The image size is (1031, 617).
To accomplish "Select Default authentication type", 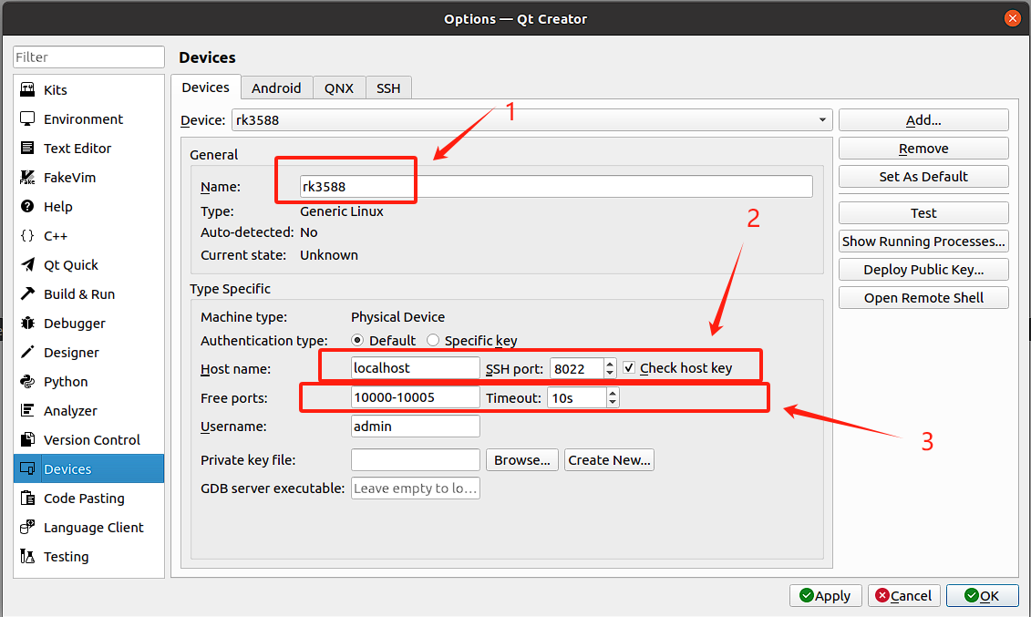I will click(x=358, y=341).
